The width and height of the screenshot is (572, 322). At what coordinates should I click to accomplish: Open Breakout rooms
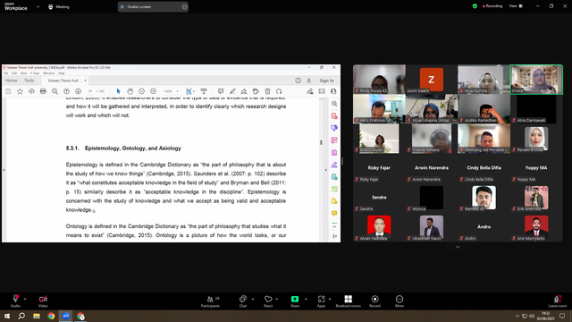point(348,301)
